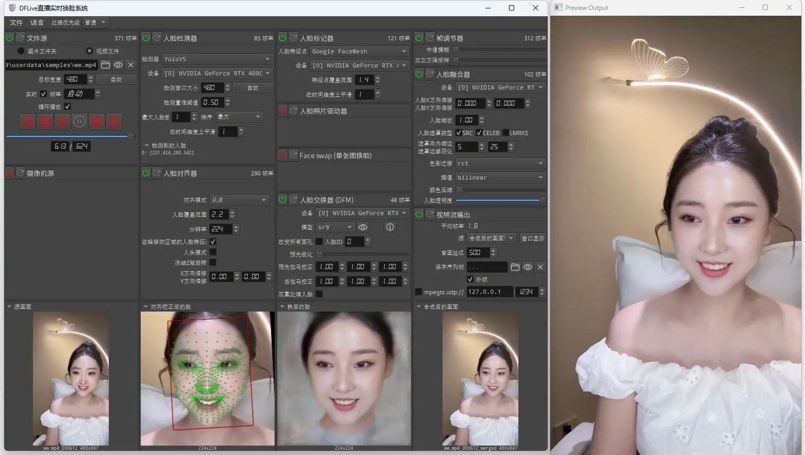Viewport: 805px width, 455px height.
Task: Open the 检测器 YoloV5 dropdown
Action: [217, 59]
